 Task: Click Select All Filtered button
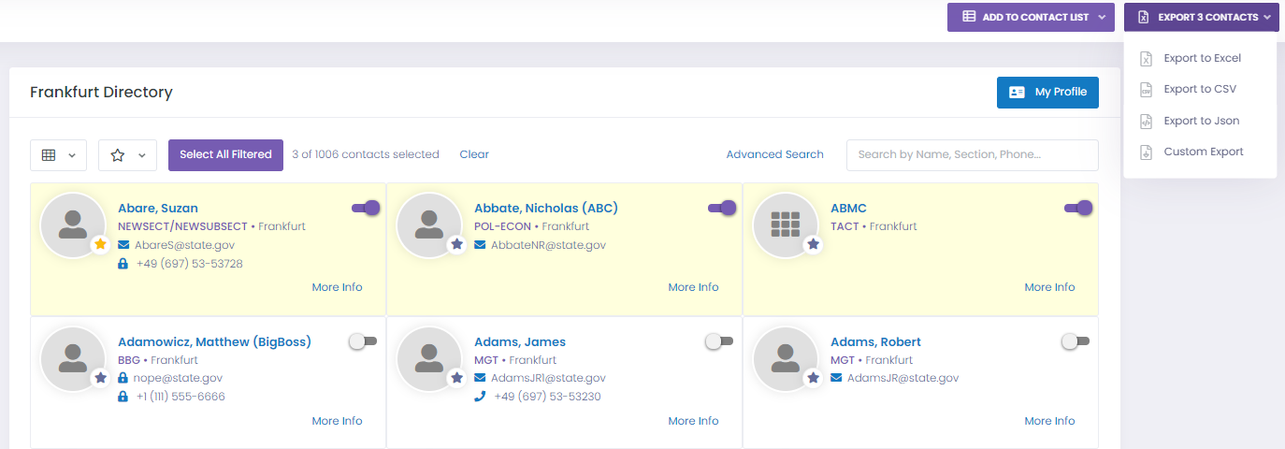(225, 154)
